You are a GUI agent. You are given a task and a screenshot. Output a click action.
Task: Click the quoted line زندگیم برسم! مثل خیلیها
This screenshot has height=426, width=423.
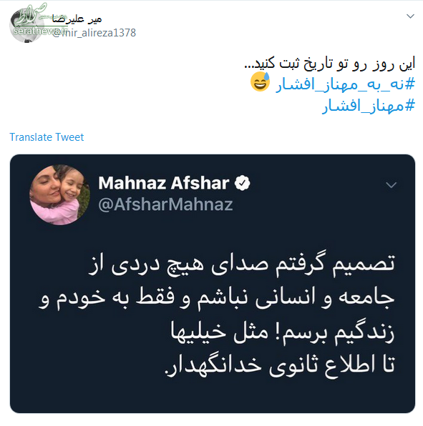click(283, 332)
